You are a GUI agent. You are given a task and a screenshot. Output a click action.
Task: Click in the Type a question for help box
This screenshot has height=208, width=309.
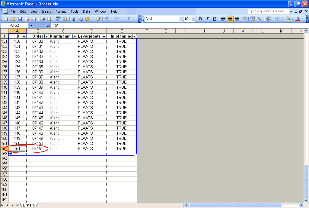[x=269, y=11]
